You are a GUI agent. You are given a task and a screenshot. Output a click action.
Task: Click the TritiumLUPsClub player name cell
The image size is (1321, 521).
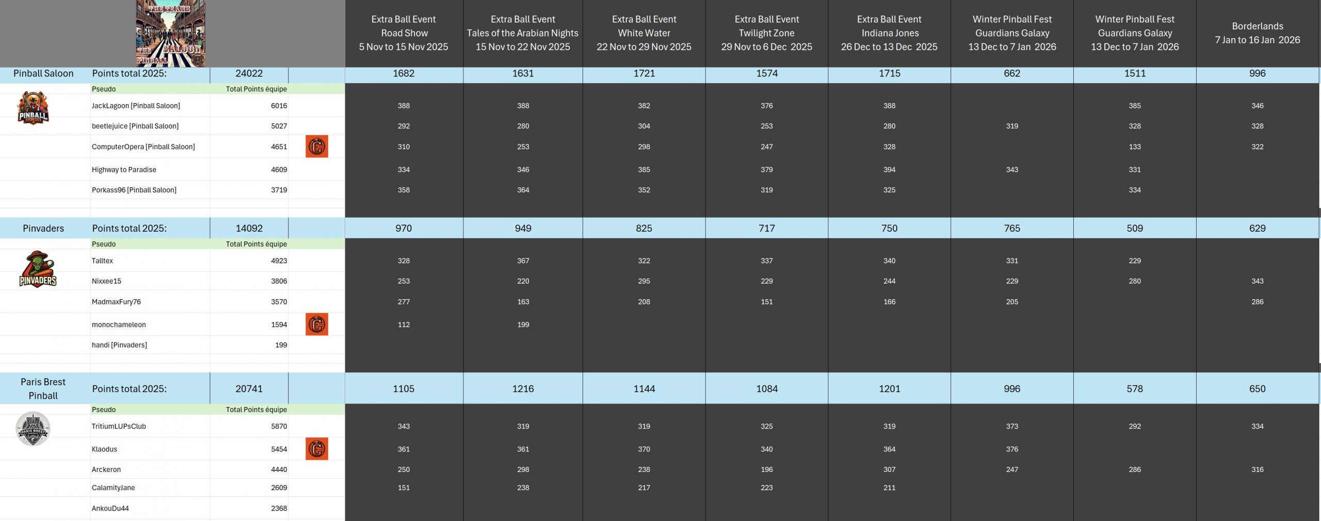(x=119, y=427)
